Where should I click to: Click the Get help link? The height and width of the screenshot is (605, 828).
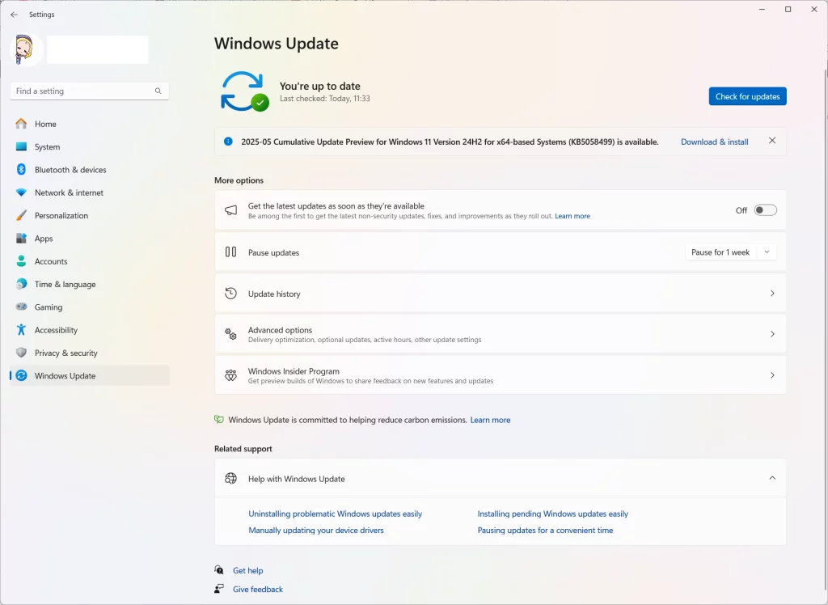coord(247,571)
